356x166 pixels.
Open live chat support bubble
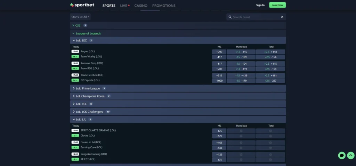(x=342, y=155)
